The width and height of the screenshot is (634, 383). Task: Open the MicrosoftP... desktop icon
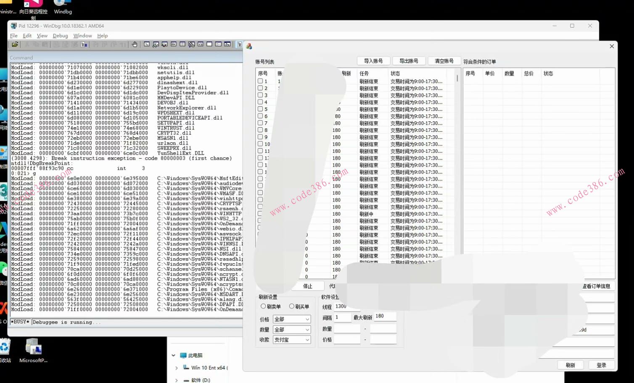pyautogui.click(x=33, y=351)
